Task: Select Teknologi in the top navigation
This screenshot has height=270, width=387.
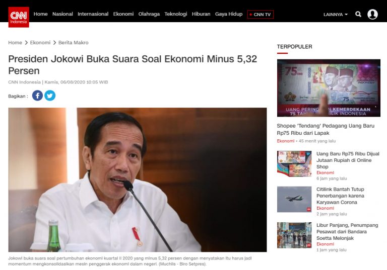Action: [176, 14]
